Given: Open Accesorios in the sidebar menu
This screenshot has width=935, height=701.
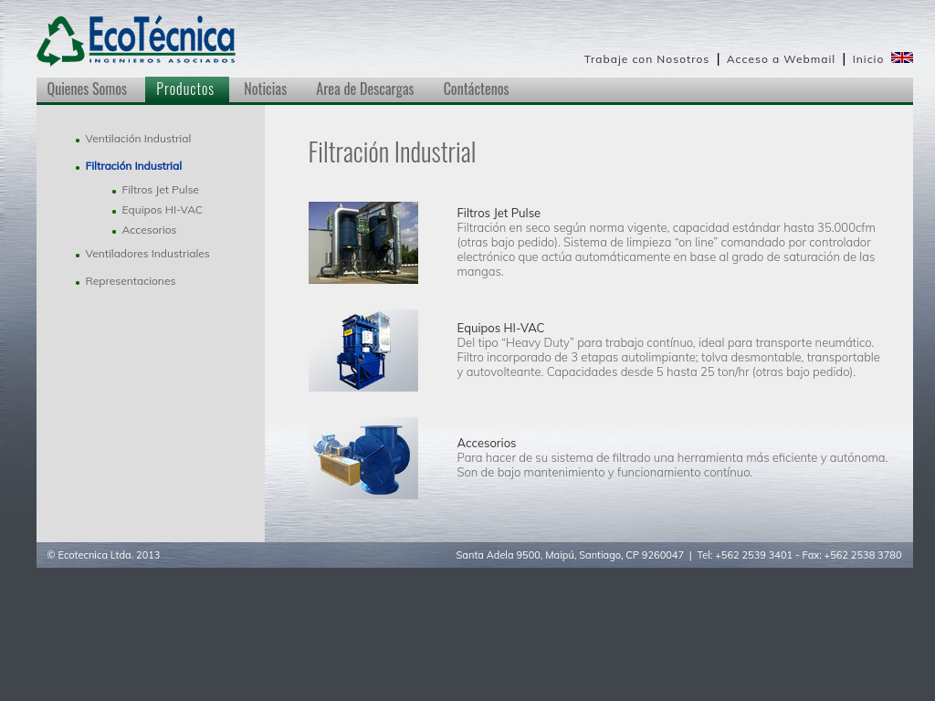Looking at the screenshot, I should pos(149,230).
